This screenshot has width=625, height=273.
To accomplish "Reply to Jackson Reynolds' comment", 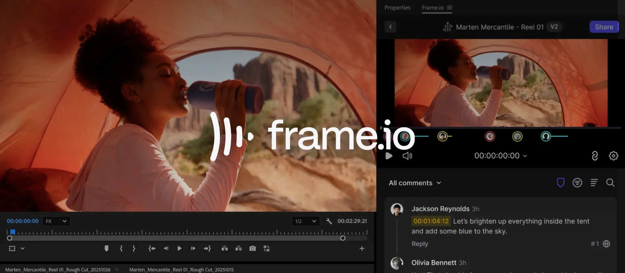I will click(419, 244).
